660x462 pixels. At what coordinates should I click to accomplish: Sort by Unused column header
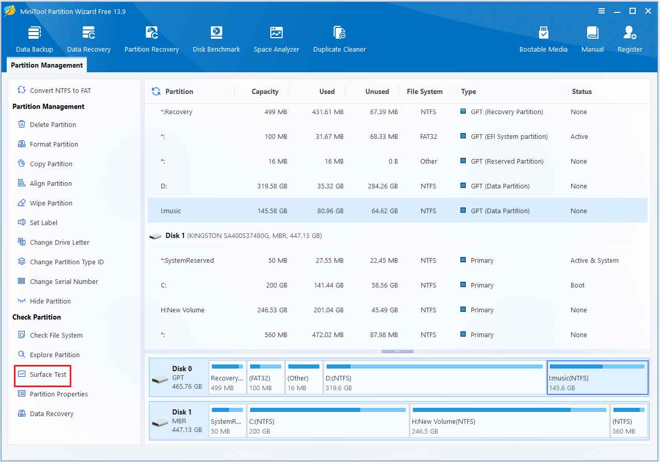tap(377, 91)
